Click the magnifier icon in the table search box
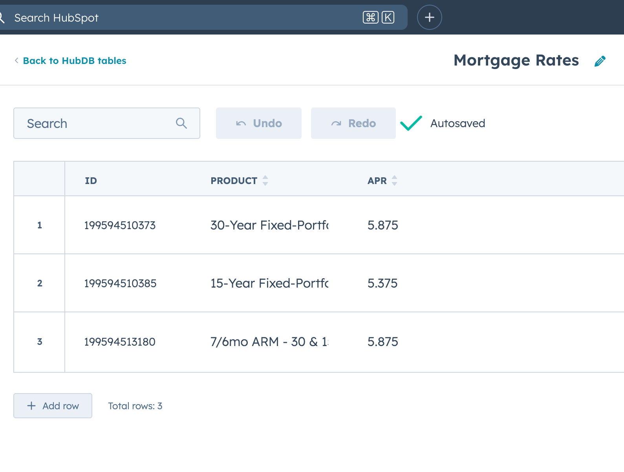624x472 pixels. (x=181, y=123)
